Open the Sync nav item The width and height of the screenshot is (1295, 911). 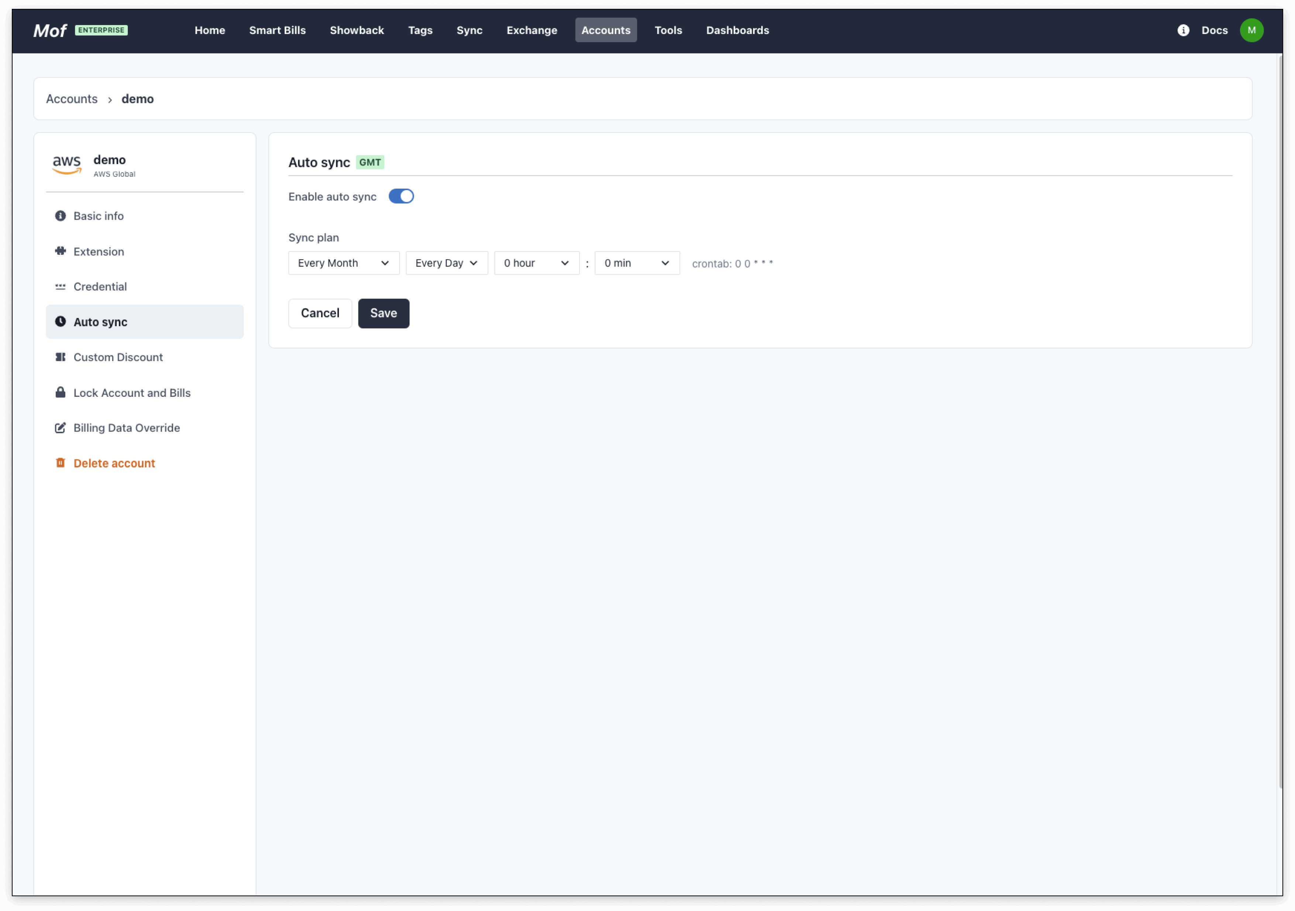469,31
